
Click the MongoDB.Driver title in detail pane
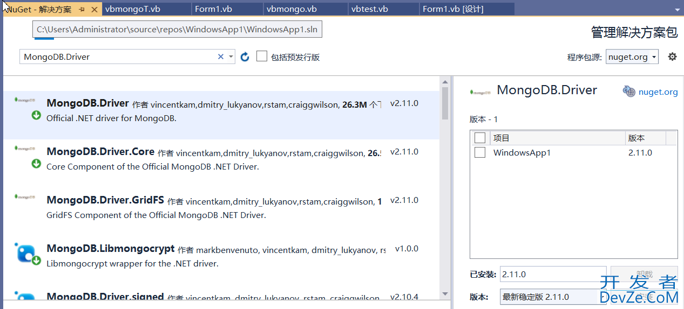(x=547, y=90)
